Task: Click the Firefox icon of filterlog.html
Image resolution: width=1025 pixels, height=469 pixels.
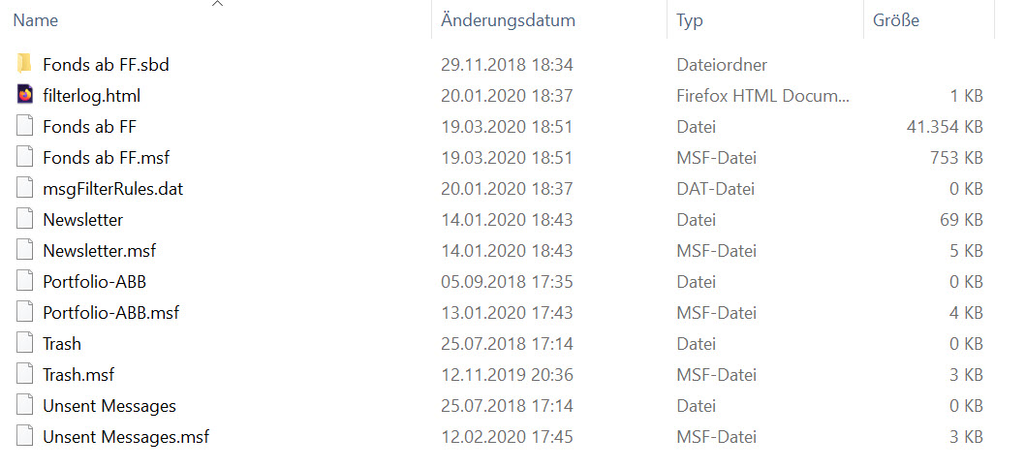Action: coord(24,96)
